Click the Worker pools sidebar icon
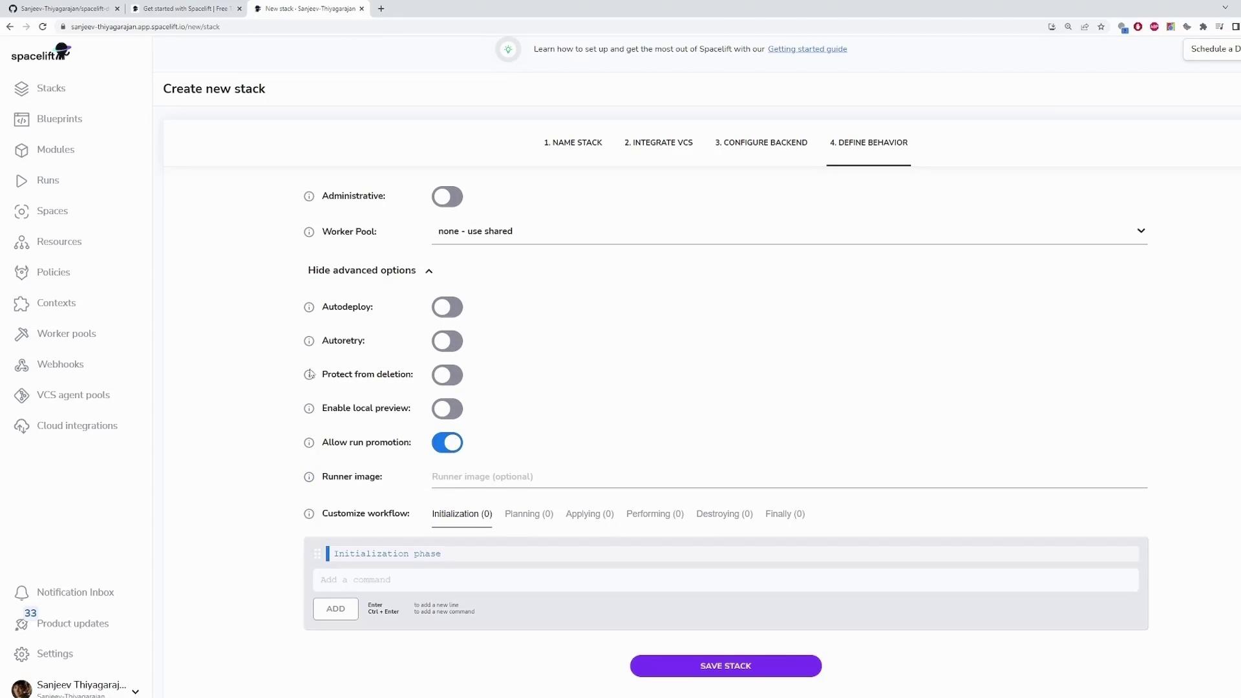The width and height of the screenshot is (1241, 698). pos(21,333)
